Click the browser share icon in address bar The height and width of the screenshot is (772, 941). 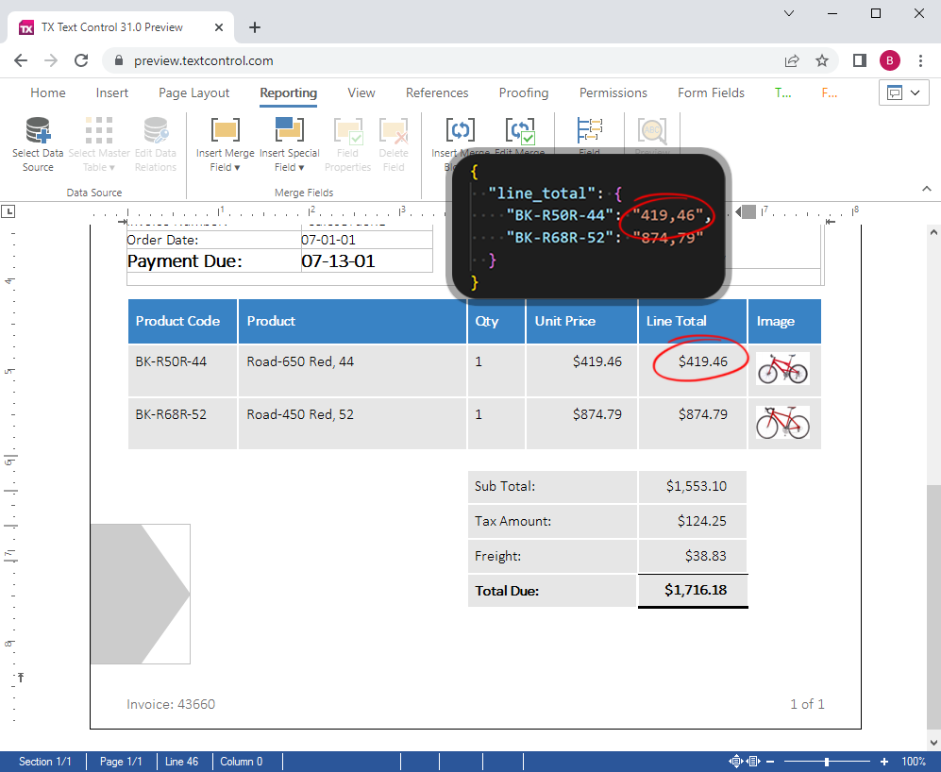[x=791, y=60]
